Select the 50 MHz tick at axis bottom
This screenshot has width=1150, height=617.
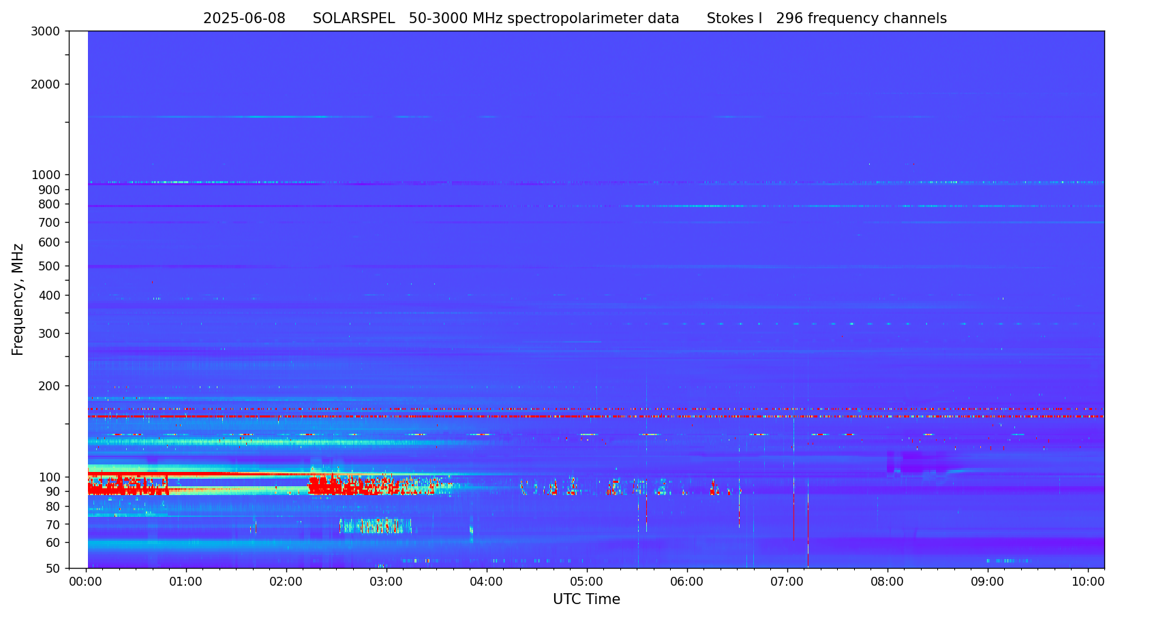tap(52, 568)
